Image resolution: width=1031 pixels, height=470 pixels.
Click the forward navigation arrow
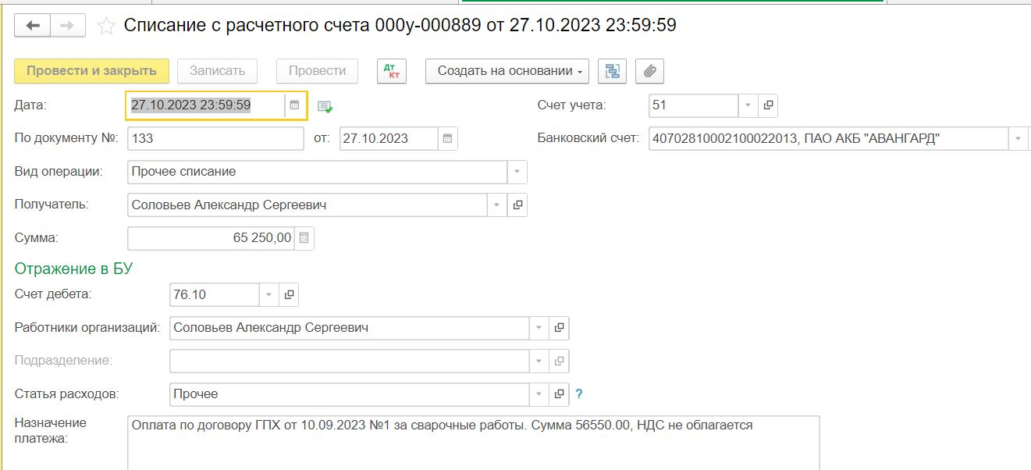(68, 26)
